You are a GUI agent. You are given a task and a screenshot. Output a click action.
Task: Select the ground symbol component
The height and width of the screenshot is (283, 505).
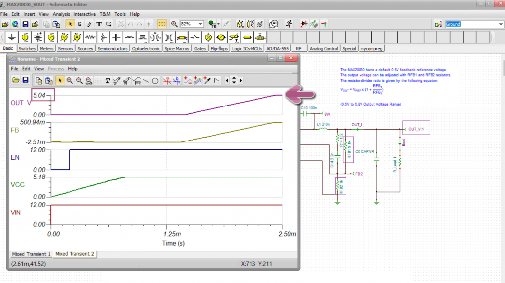point(11,37)
